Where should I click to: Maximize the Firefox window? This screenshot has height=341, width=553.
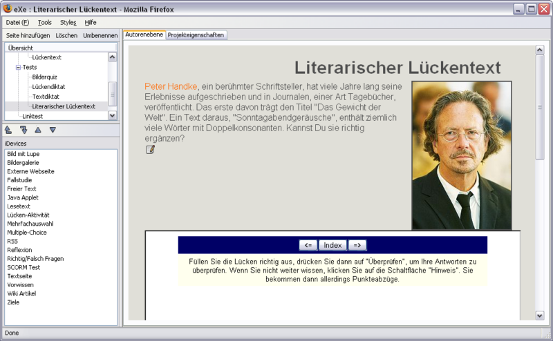531,9
